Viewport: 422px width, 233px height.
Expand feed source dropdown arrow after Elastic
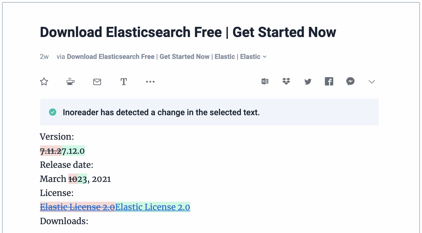click(x=265, y=57)
